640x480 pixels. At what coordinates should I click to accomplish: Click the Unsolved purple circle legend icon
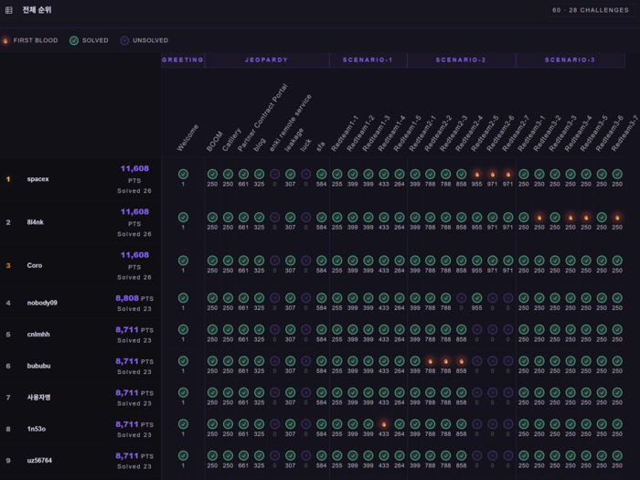click(125, 40)
